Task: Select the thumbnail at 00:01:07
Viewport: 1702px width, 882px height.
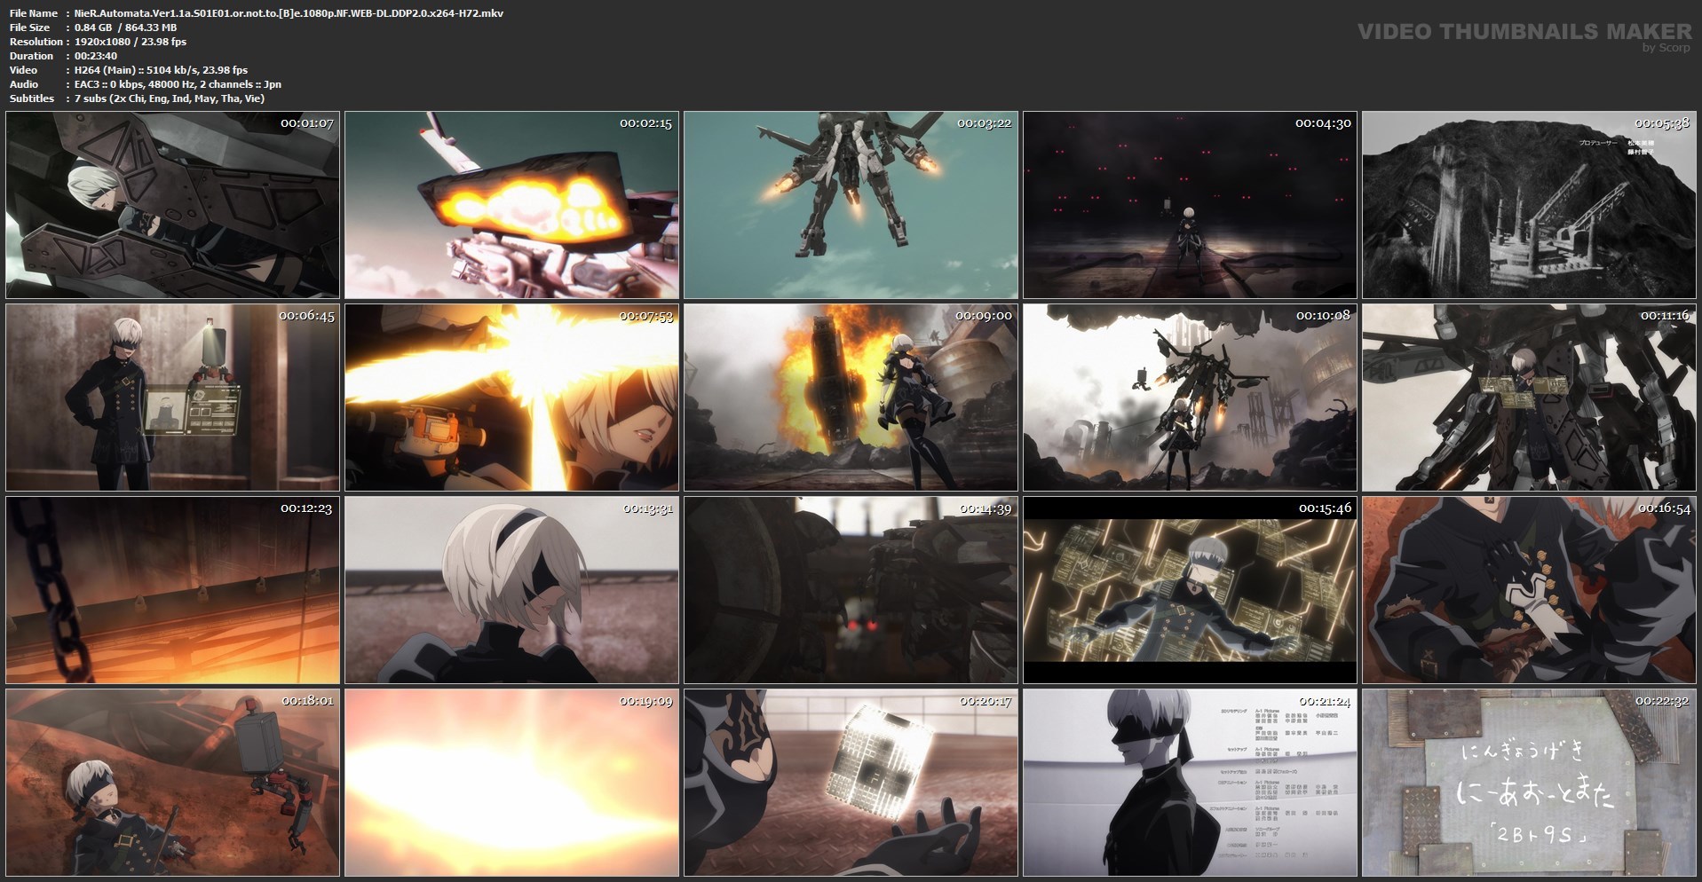Action: pyautogui.click(x=173, y=205)
